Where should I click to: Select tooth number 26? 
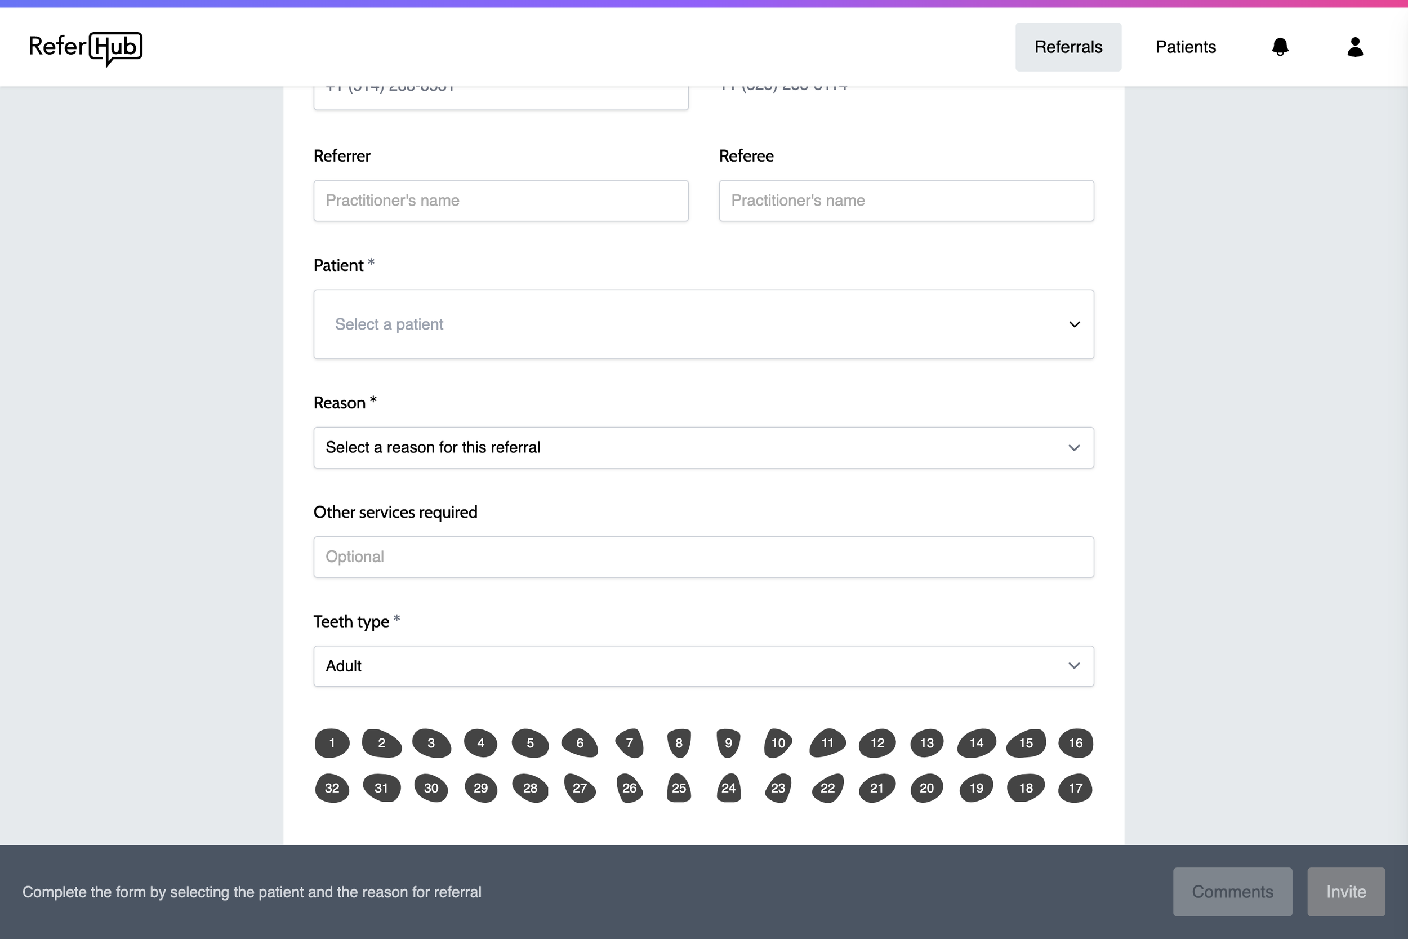click(629, 788)
